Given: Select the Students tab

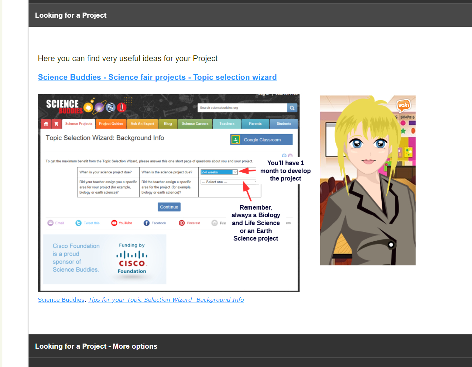Looking at the screenshot, I should pyautogui.click(x=284, y=124).
